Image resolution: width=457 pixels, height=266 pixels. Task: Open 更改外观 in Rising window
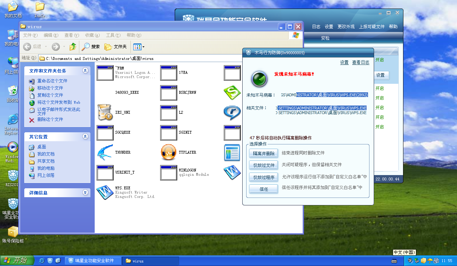click(x=346, y=27)
